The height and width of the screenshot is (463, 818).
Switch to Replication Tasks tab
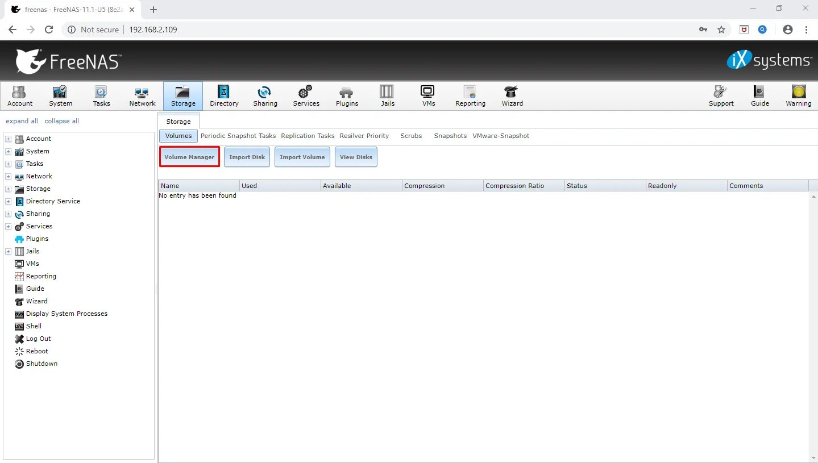pyautogui.click(x=308, y=136)
